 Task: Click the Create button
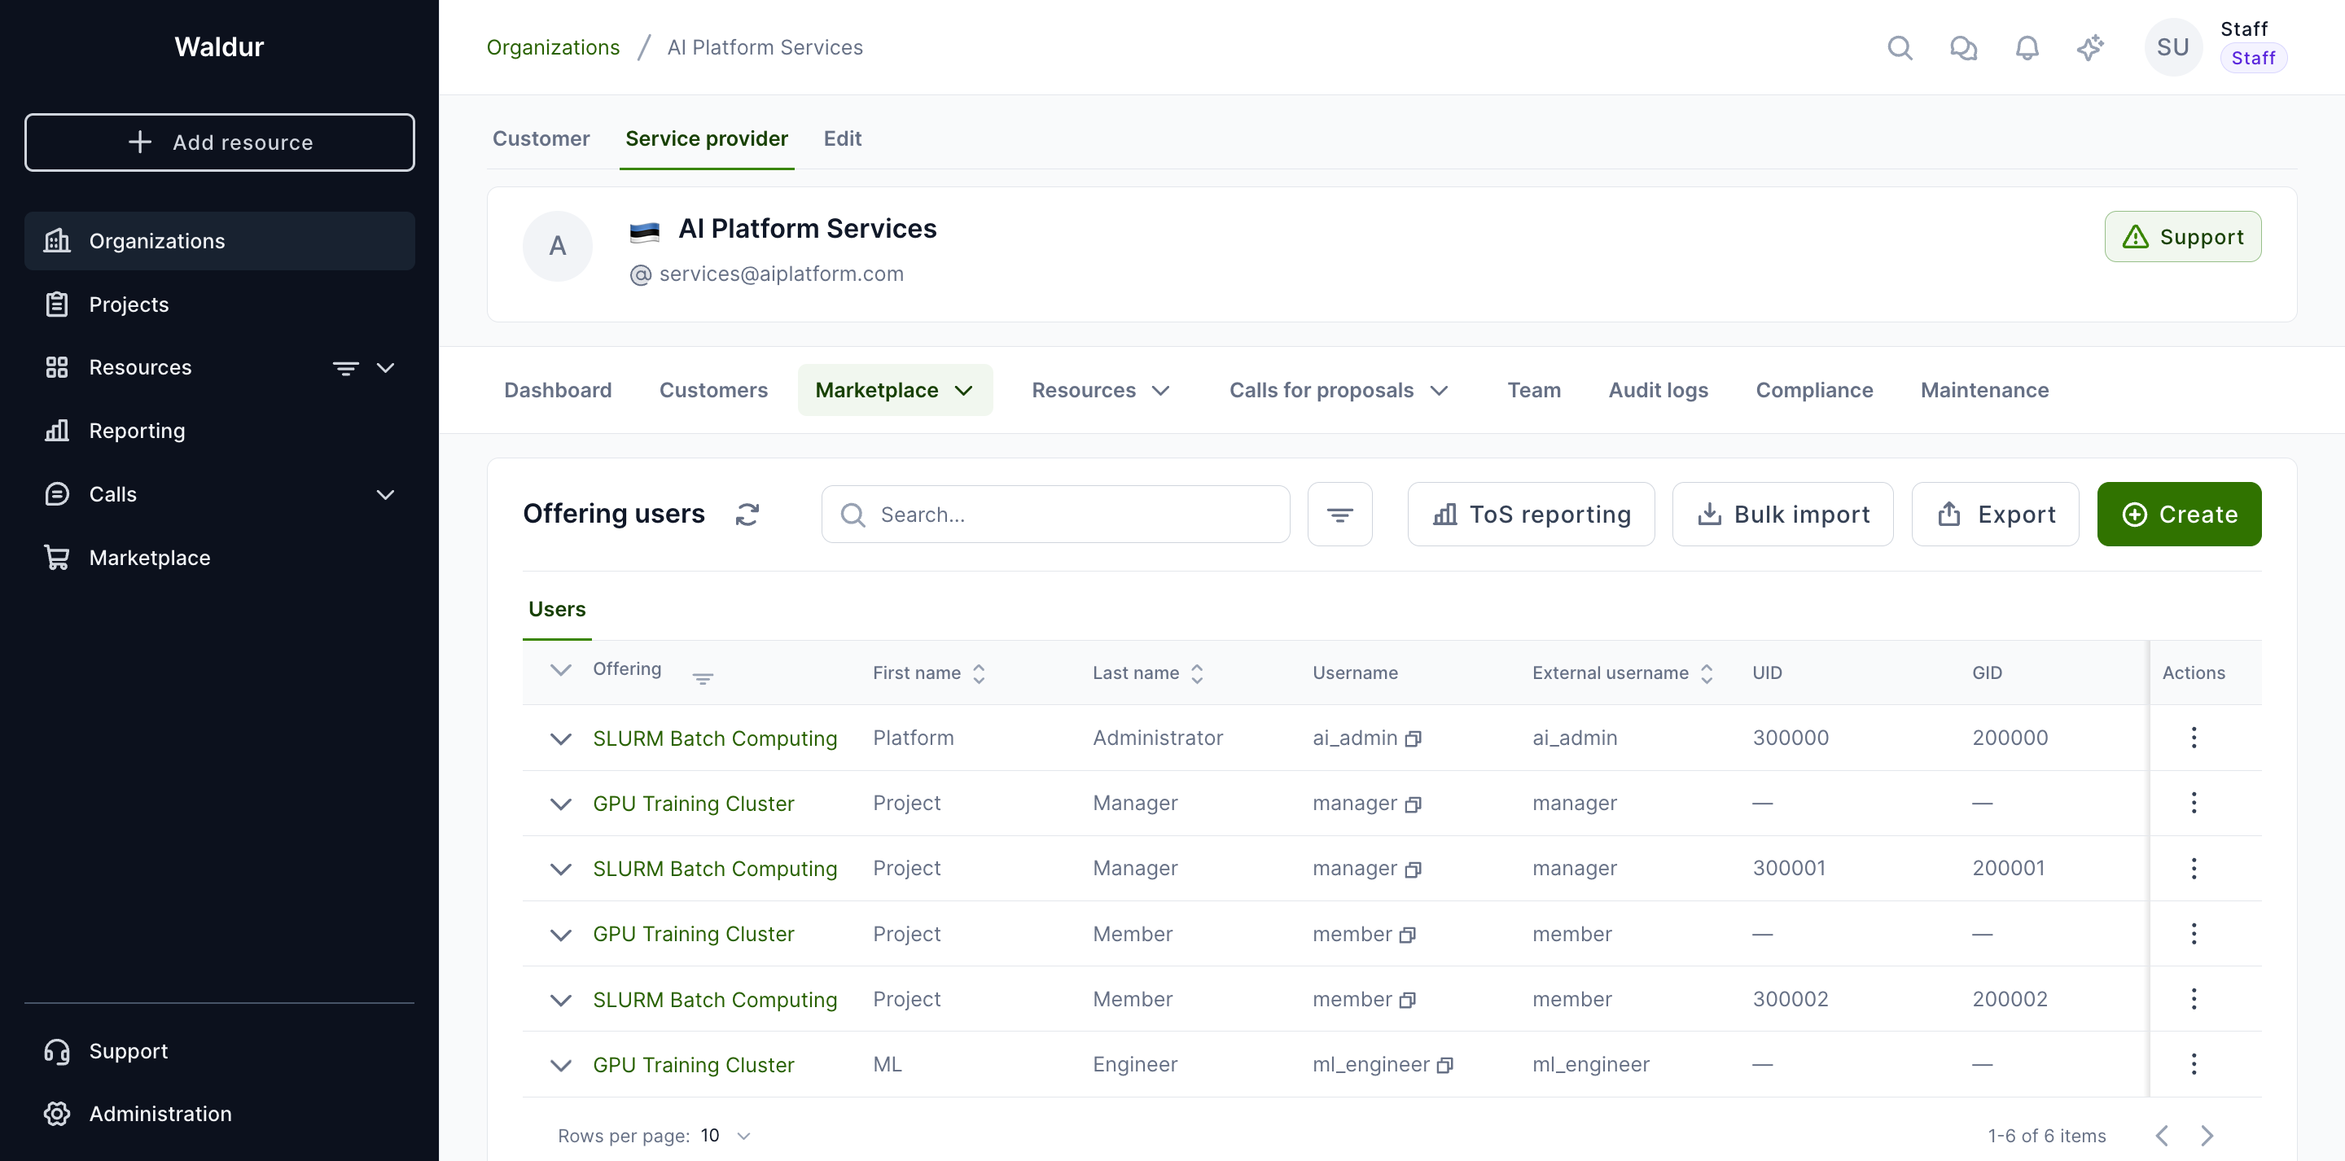(x=2178, y=515)
